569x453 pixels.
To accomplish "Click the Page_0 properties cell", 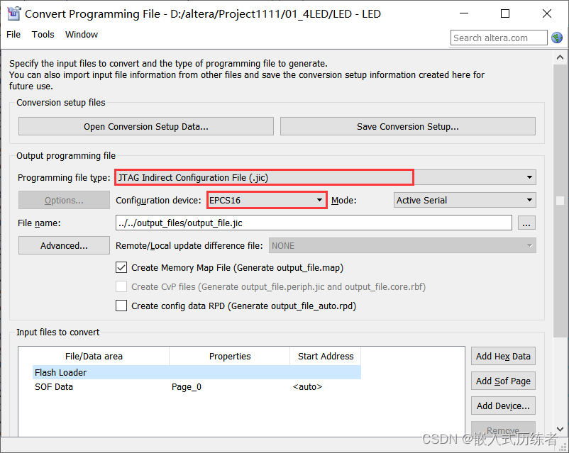I will (187, 387).
